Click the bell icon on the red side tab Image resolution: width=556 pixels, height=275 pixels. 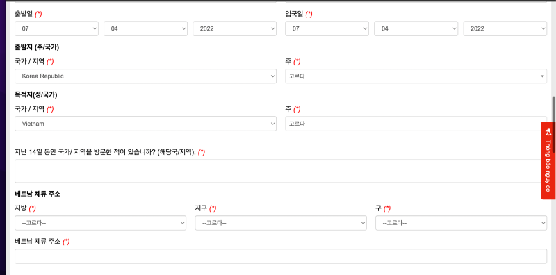pyautogui.click(x=548, y=132)
